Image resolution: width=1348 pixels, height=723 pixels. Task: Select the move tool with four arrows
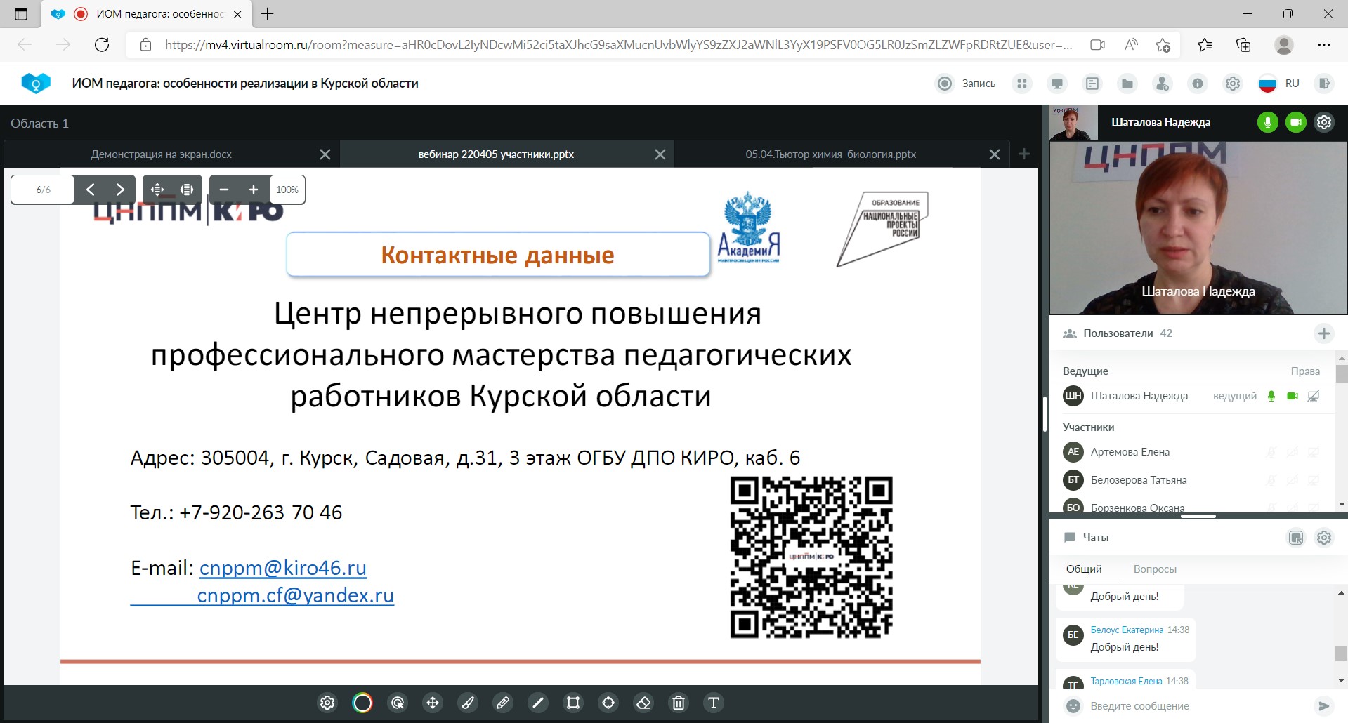pyautogui.click(x=433, y=703)
